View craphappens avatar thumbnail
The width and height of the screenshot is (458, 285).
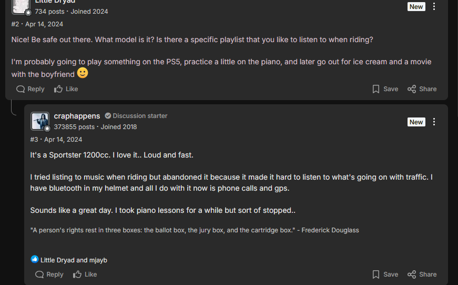pos(40,121)
